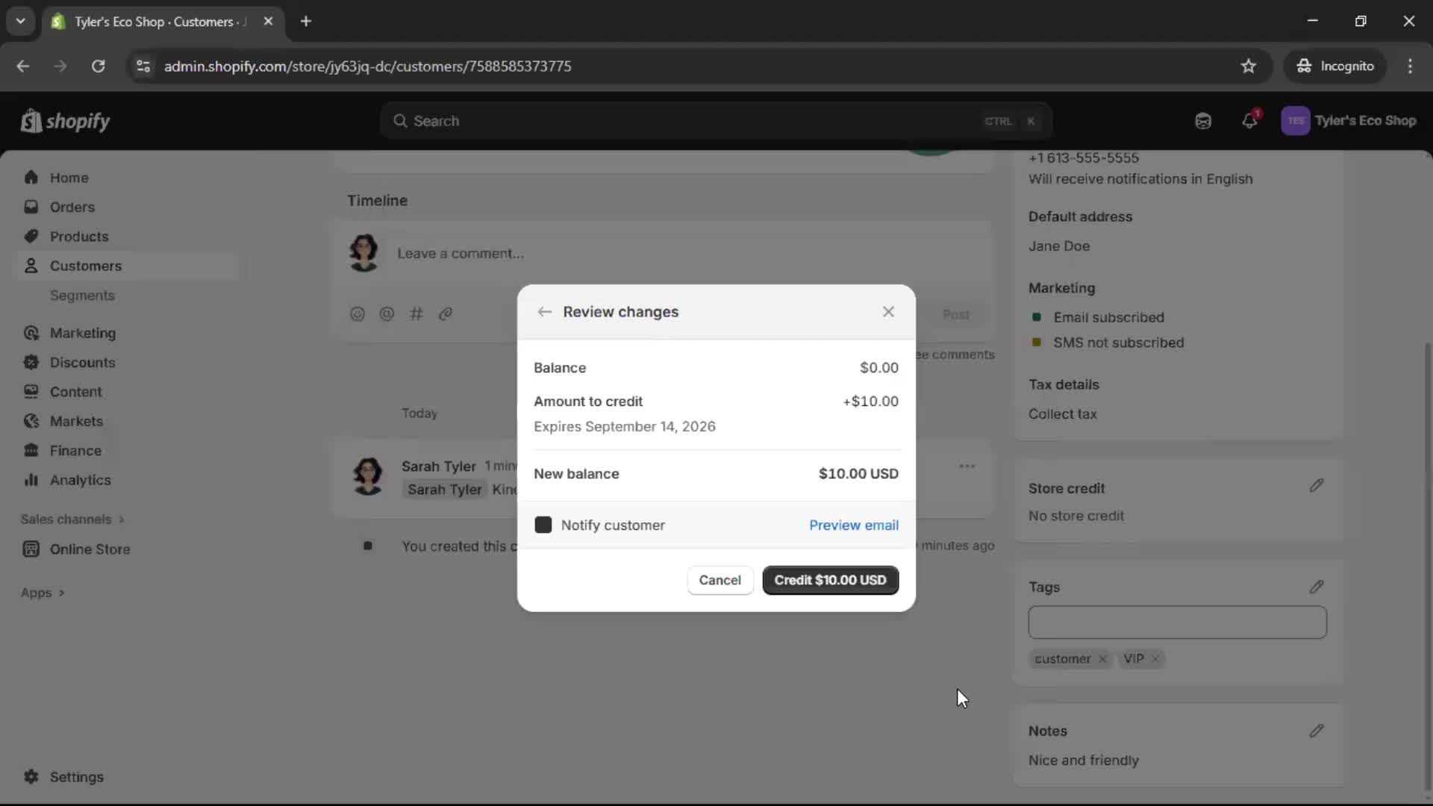
Task: Open the more actions menu on Sarah Tyler's comment
Action: point(967,466)
